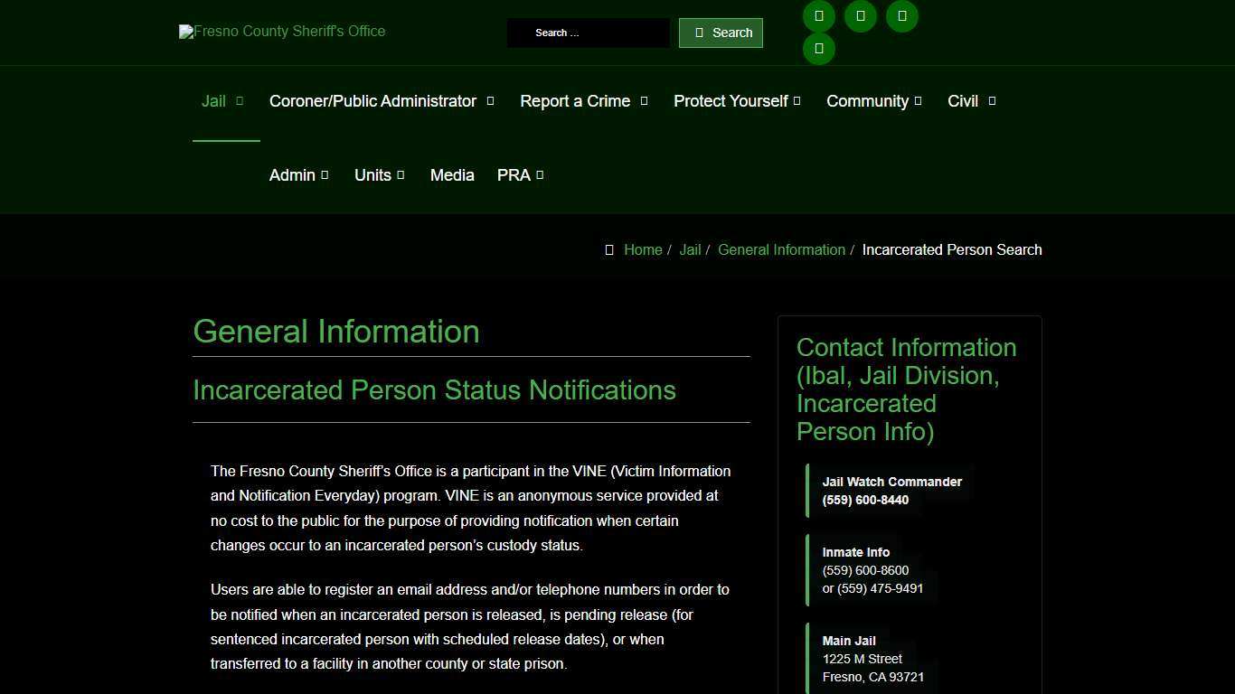Click the magnifying glass icon on Search button

(699, 33)
